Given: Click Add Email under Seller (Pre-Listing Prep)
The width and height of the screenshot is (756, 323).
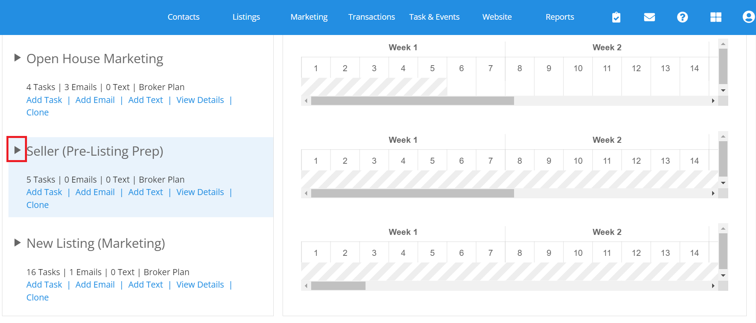Looking at the screenshot, I should (x=95, y=192).
